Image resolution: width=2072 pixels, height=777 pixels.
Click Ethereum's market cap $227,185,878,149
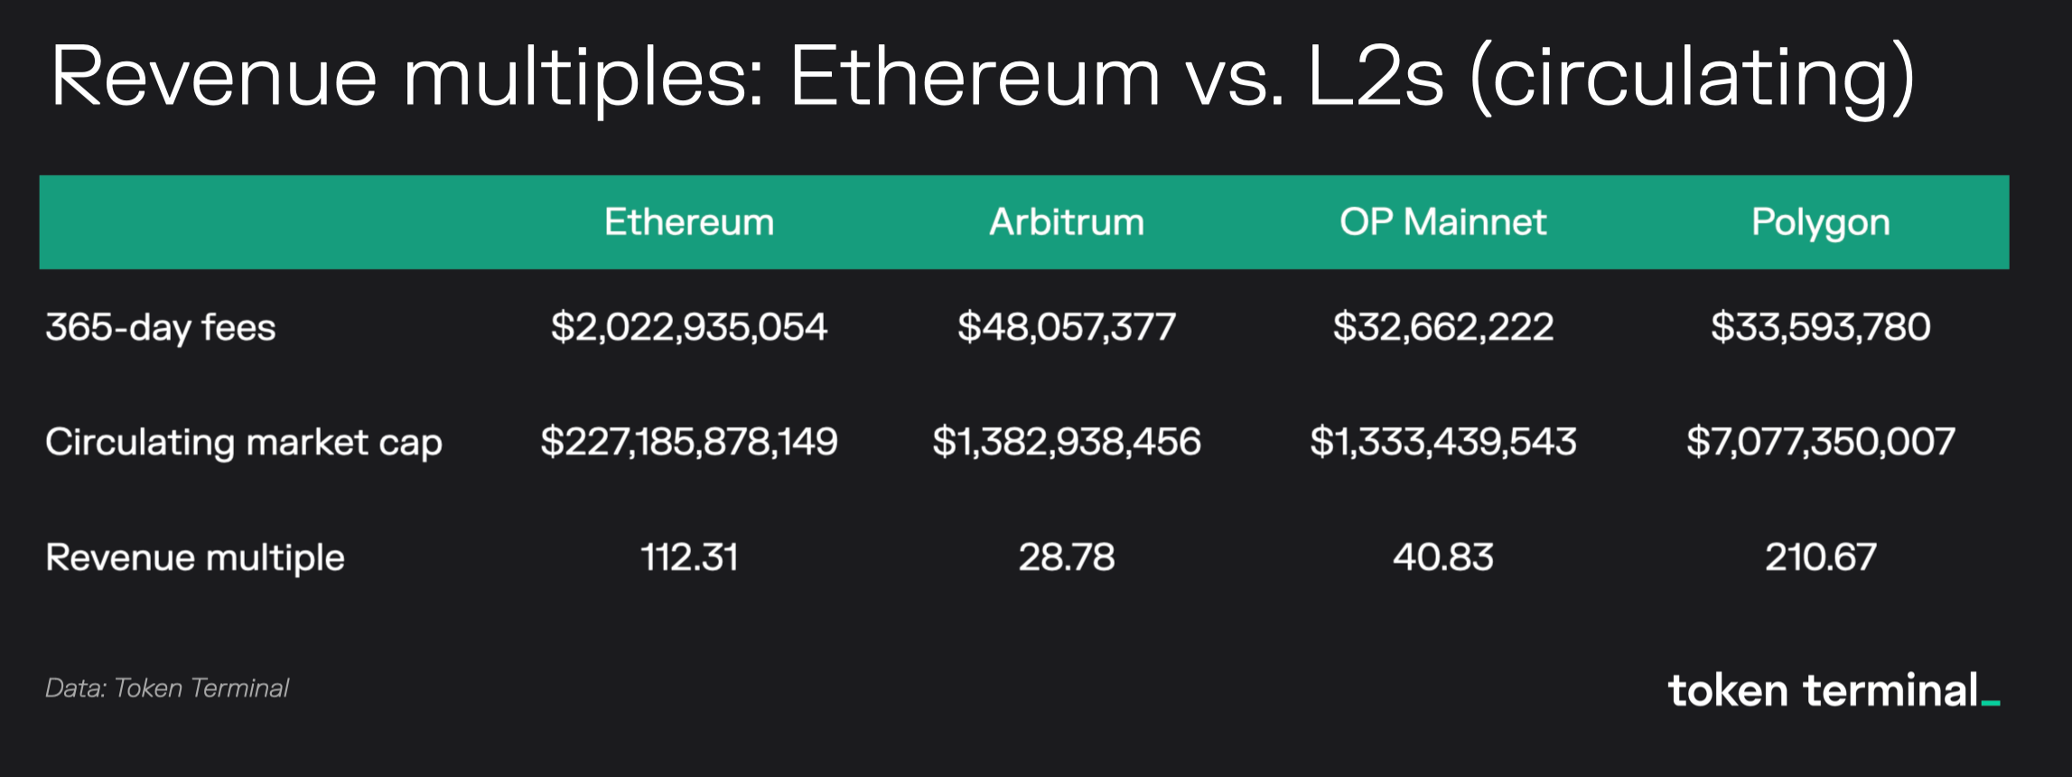(689, 442)
